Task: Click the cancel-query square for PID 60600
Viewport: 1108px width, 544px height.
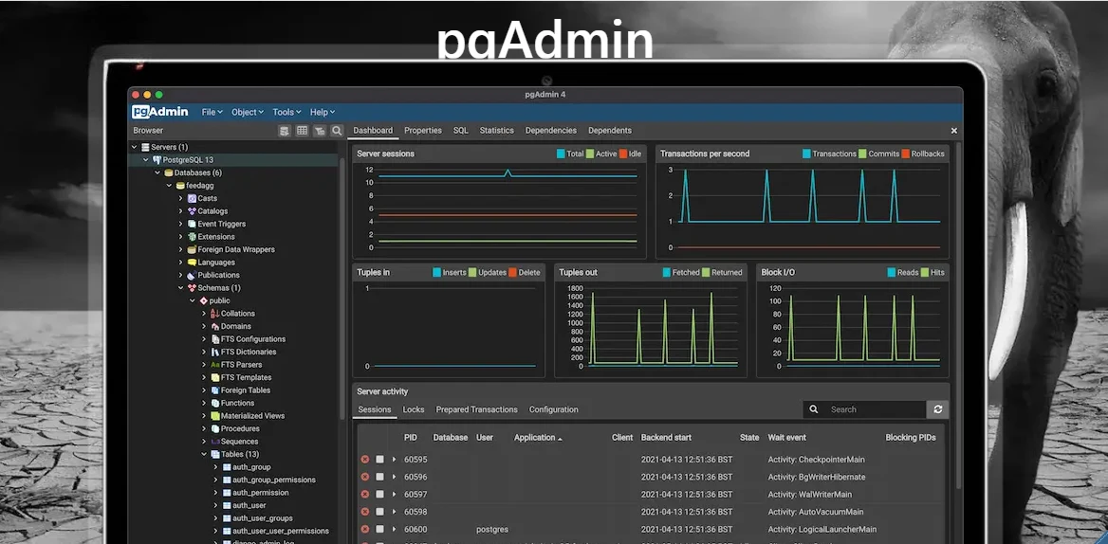Action: point(379,529)
